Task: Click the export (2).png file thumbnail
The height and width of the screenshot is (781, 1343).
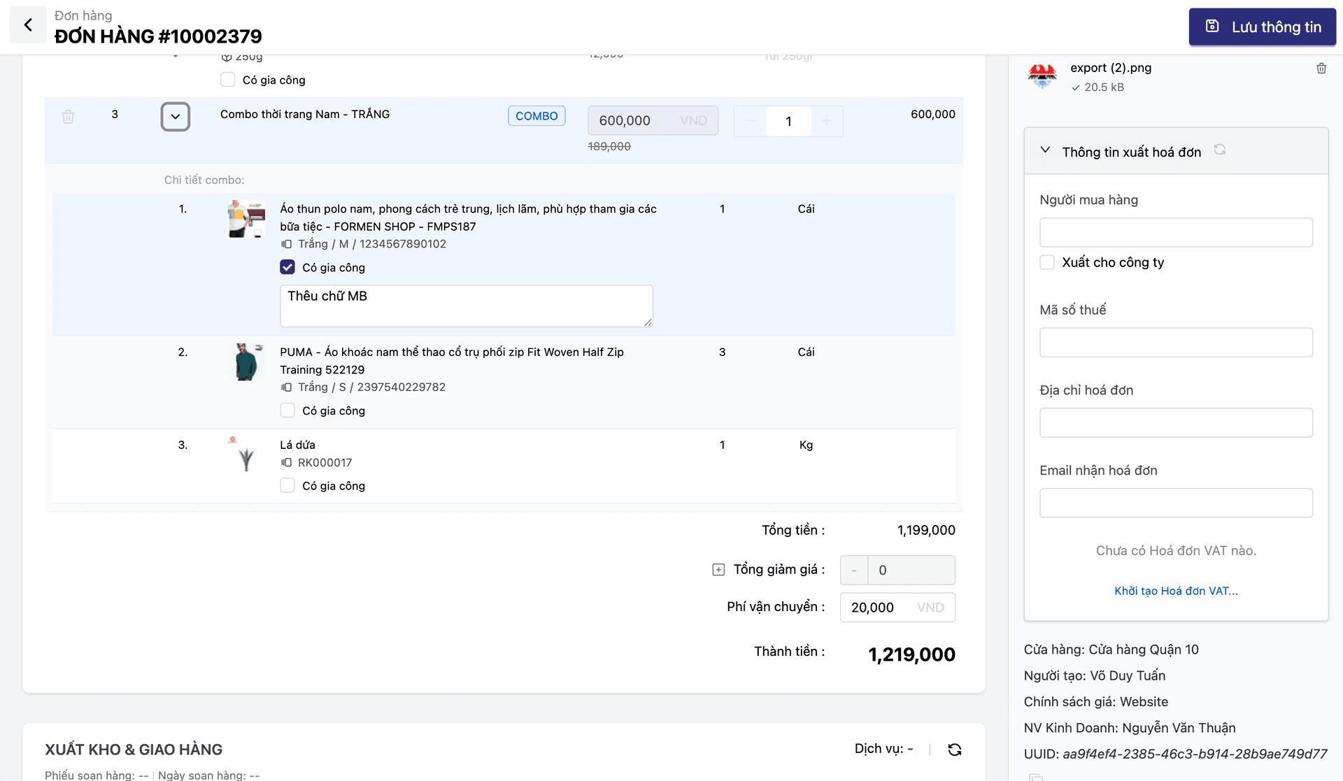Action: click(1042, 76)
